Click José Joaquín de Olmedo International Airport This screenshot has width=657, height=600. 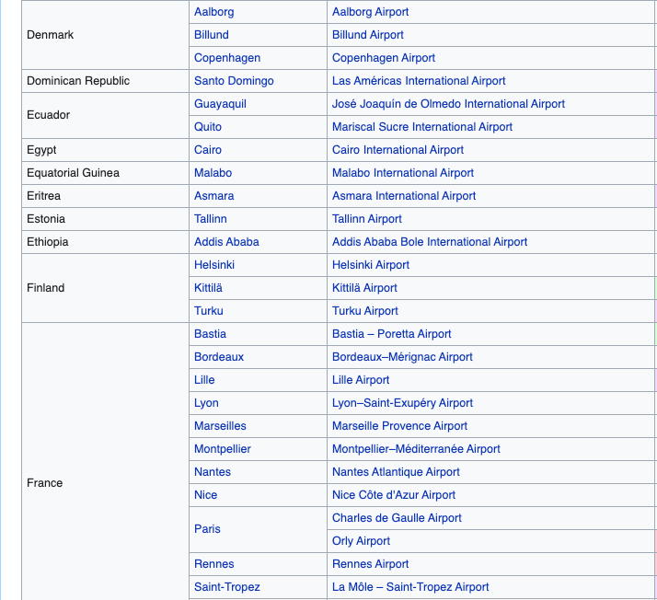pos(448,104)
